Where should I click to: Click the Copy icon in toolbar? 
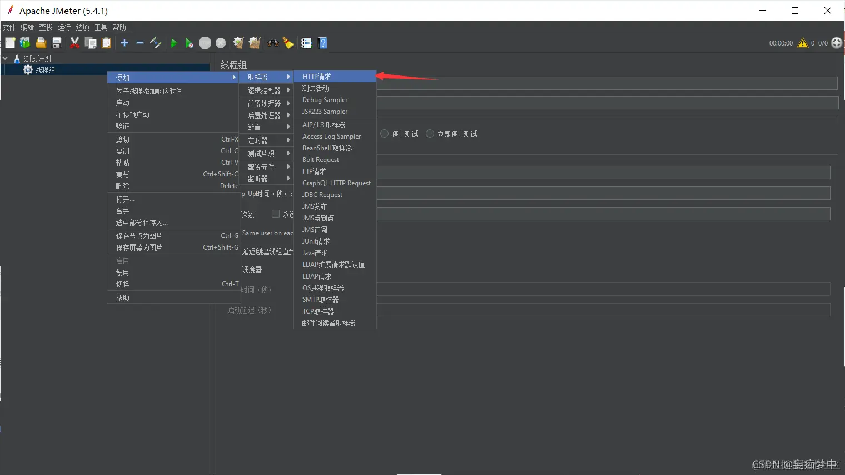pos(90,43)
